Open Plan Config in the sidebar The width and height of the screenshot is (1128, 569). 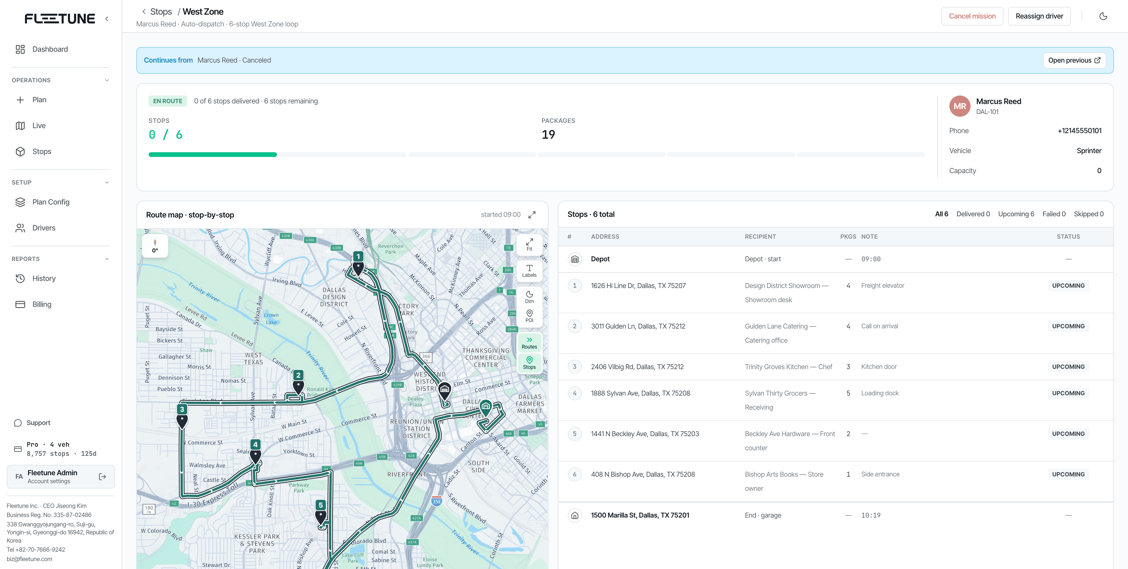61,202
